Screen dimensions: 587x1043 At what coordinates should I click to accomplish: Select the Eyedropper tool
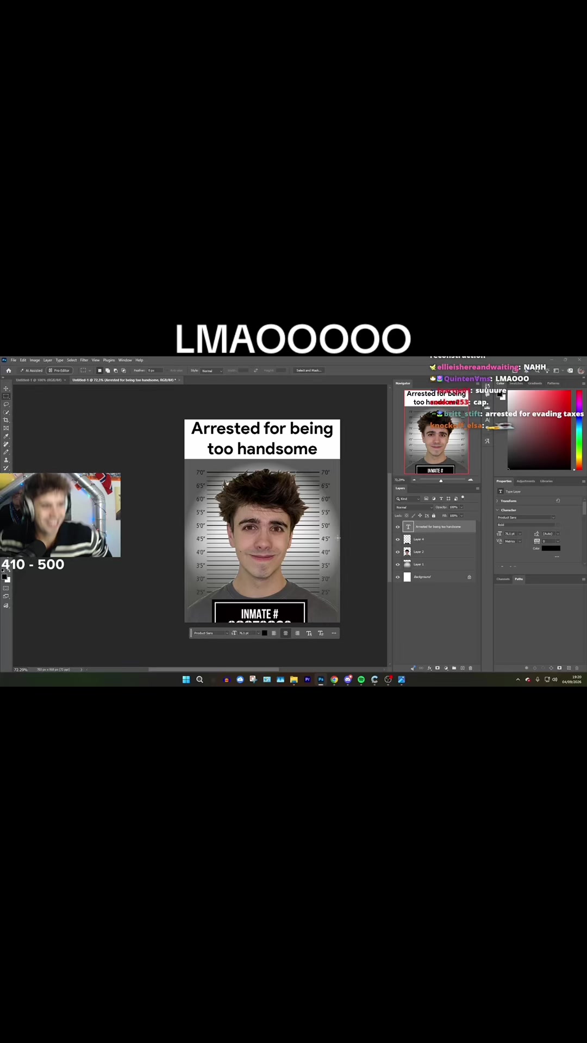coord(6,436)
